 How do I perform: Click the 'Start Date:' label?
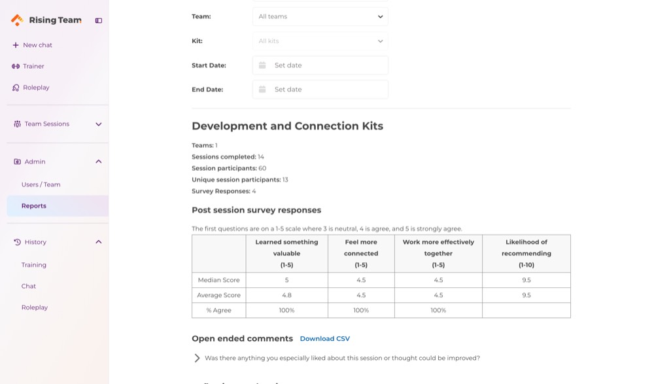209,65
